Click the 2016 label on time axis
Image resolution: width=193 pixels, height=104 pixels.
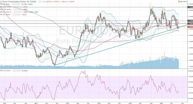[x=161, y=103]
